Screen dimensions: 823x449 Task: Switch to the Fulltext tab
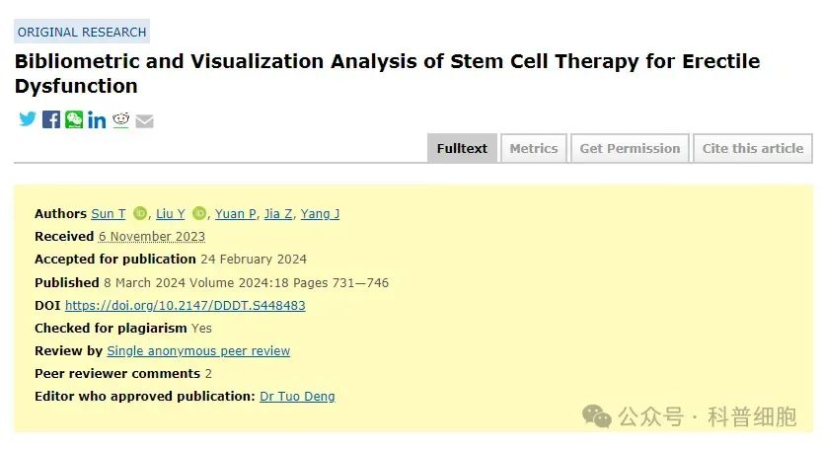tap(462, 149)
